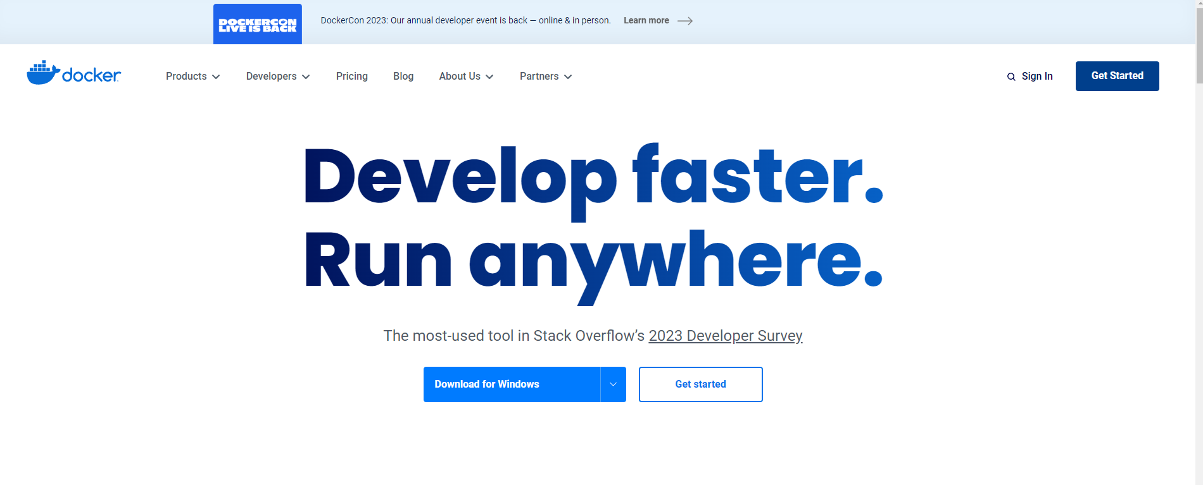The height and width of the screenshot is (485, 1203).
Task: Expand the Partners menu
Action: (546, 77)
